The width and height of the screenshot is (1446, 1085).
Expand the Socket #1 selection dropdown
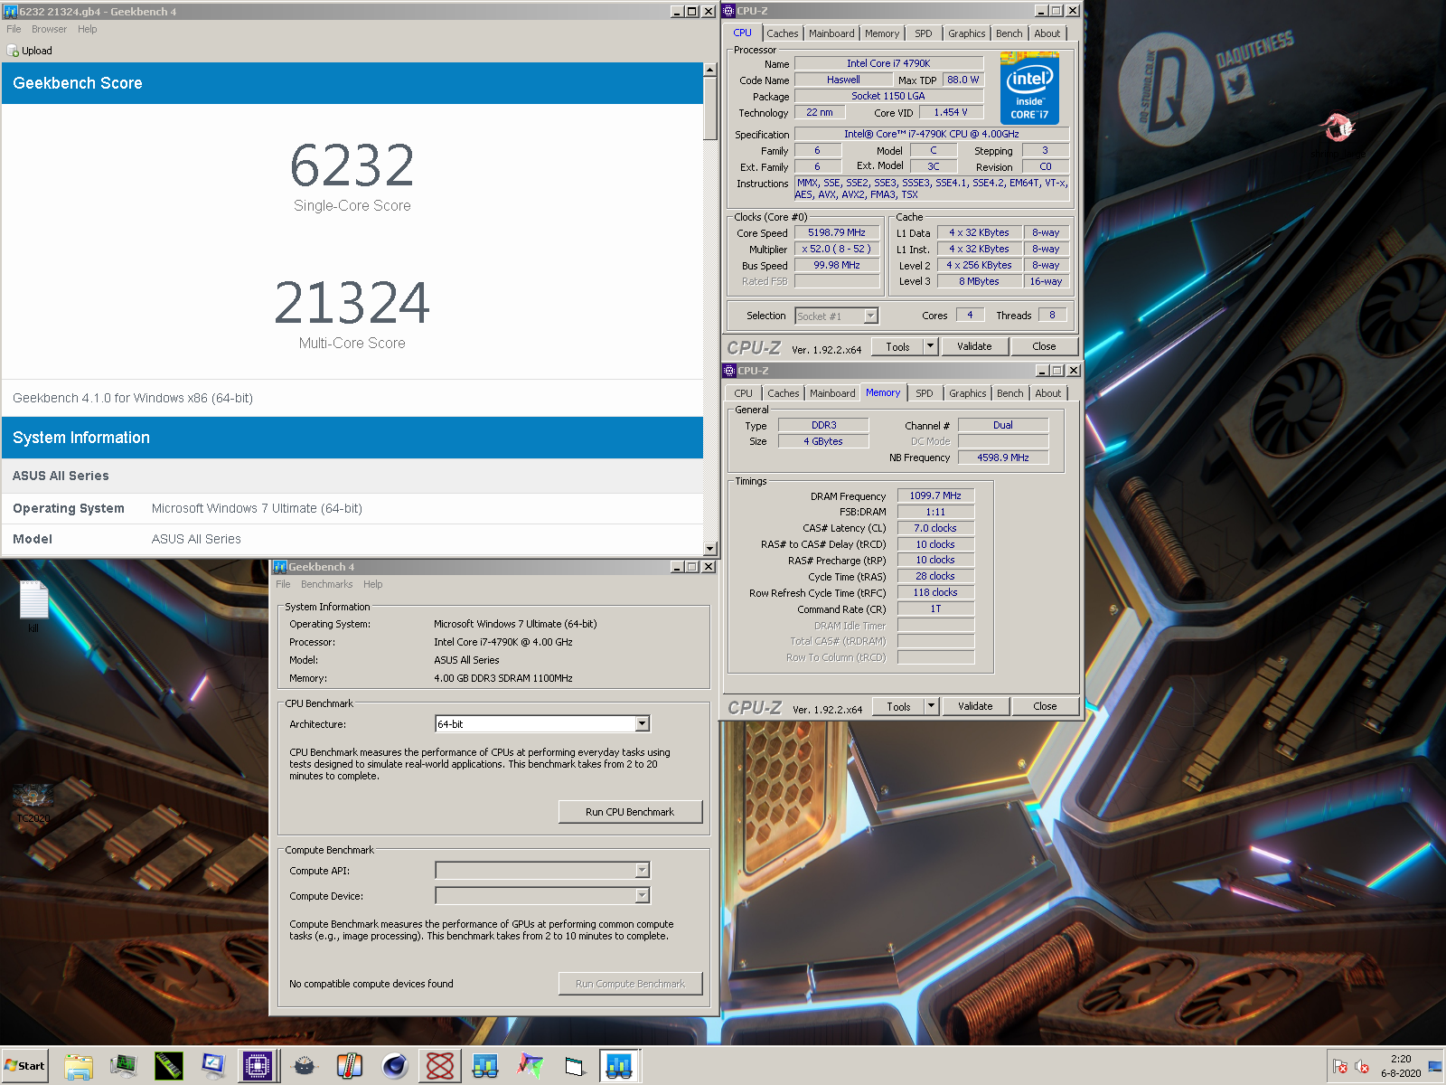(x=870, y=316)
